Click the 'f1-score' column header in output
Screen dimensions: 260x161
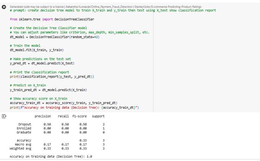point(79,116)
